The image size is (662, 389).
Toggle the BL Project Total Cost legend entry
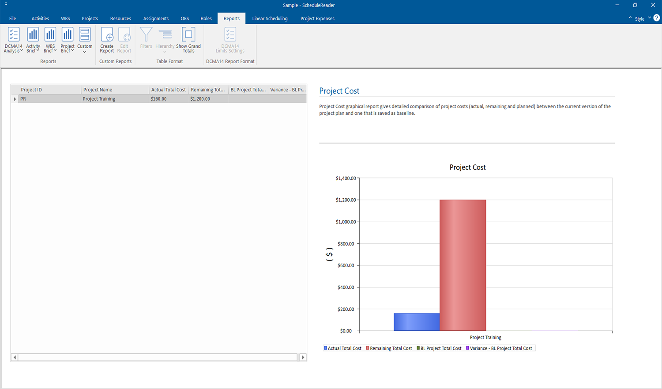click(x=439, y=348)
